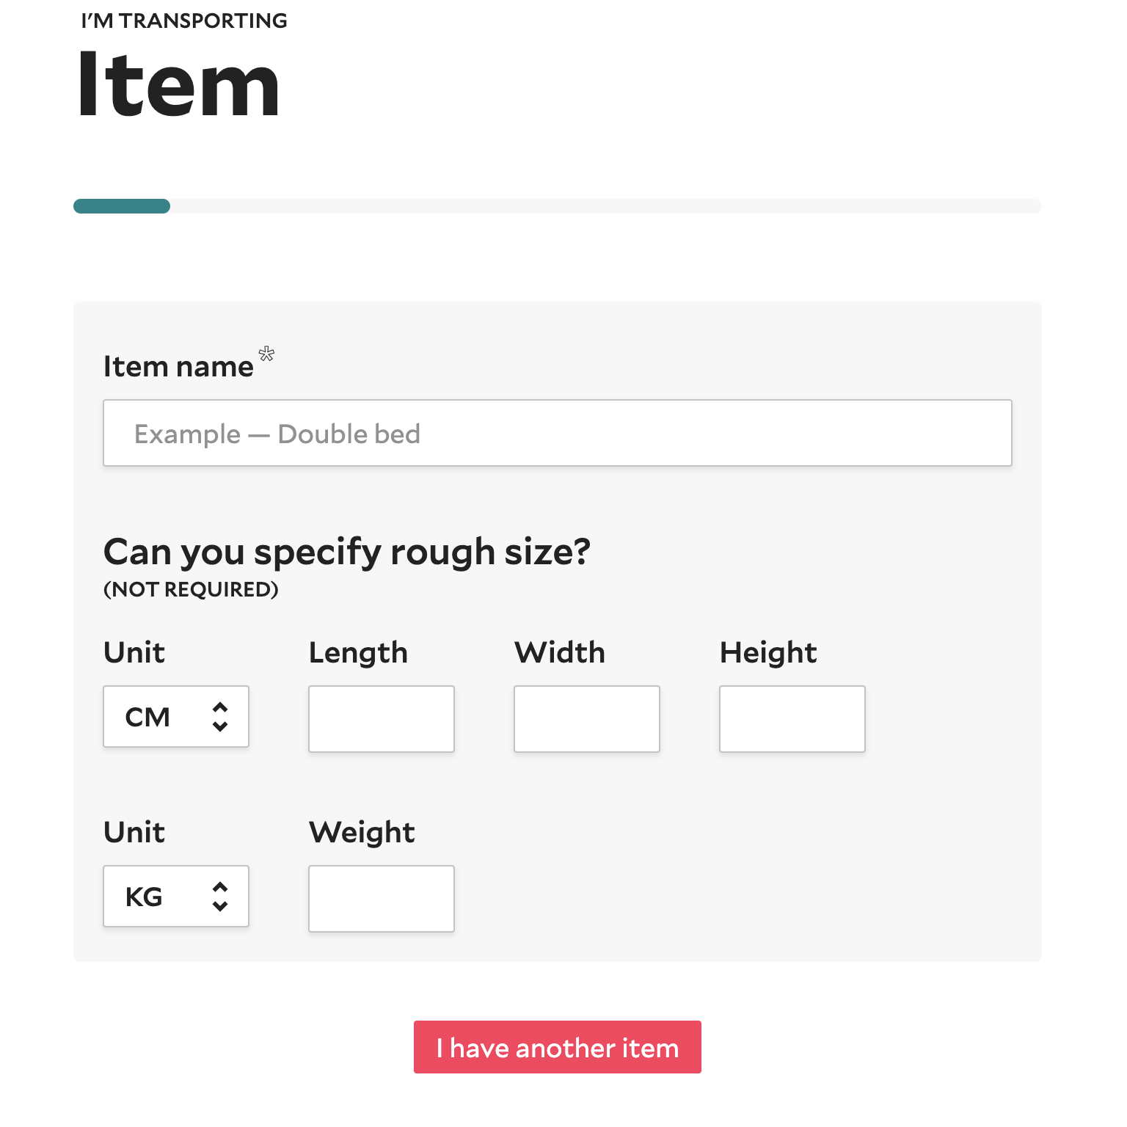
Task: Select the Weight input box
Action: click(x=382, y=899)
